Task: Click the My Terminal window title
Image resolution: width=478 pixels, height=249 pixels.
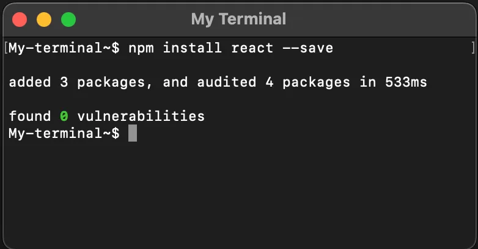Action: coord(239,19)
